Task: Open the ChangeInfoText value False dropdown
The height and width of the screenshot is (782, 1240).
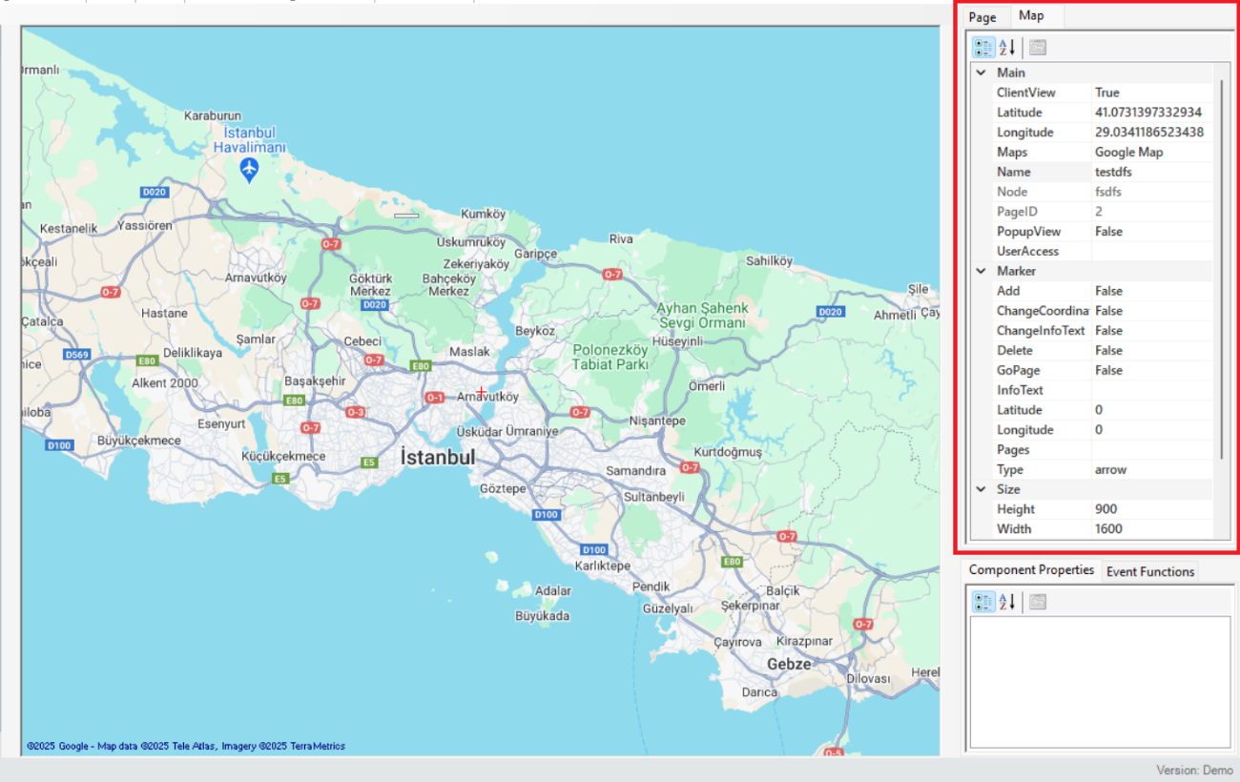Action: [1152, 331]
